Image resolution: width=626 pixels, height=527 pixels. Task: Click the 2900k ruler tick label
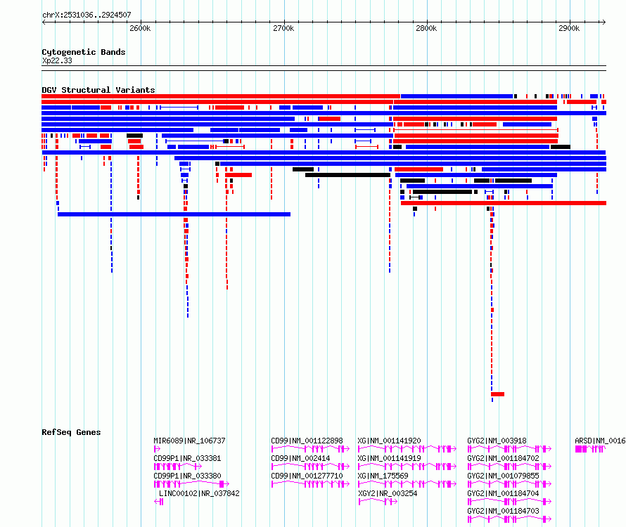(x=569, y=28)
